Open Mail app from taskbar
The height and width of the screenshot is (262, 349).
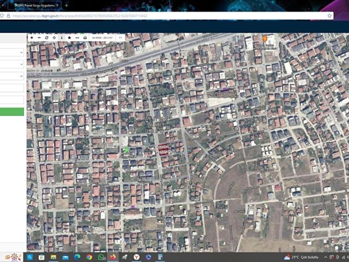tap(65, 257)
